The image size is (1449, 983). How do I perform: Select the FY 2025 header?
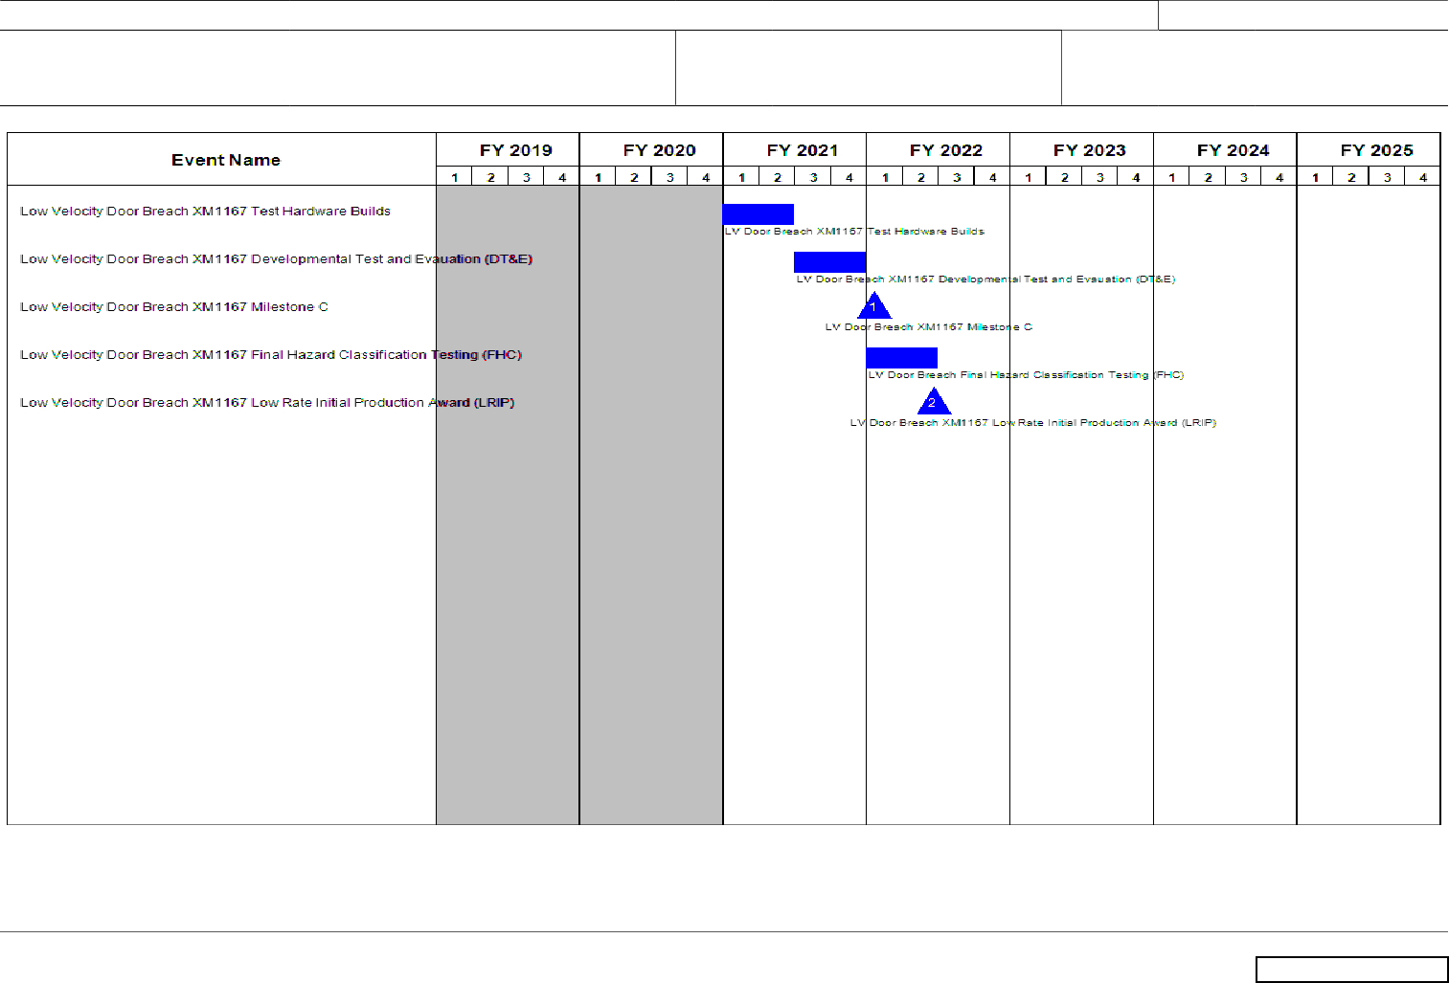1376,150
